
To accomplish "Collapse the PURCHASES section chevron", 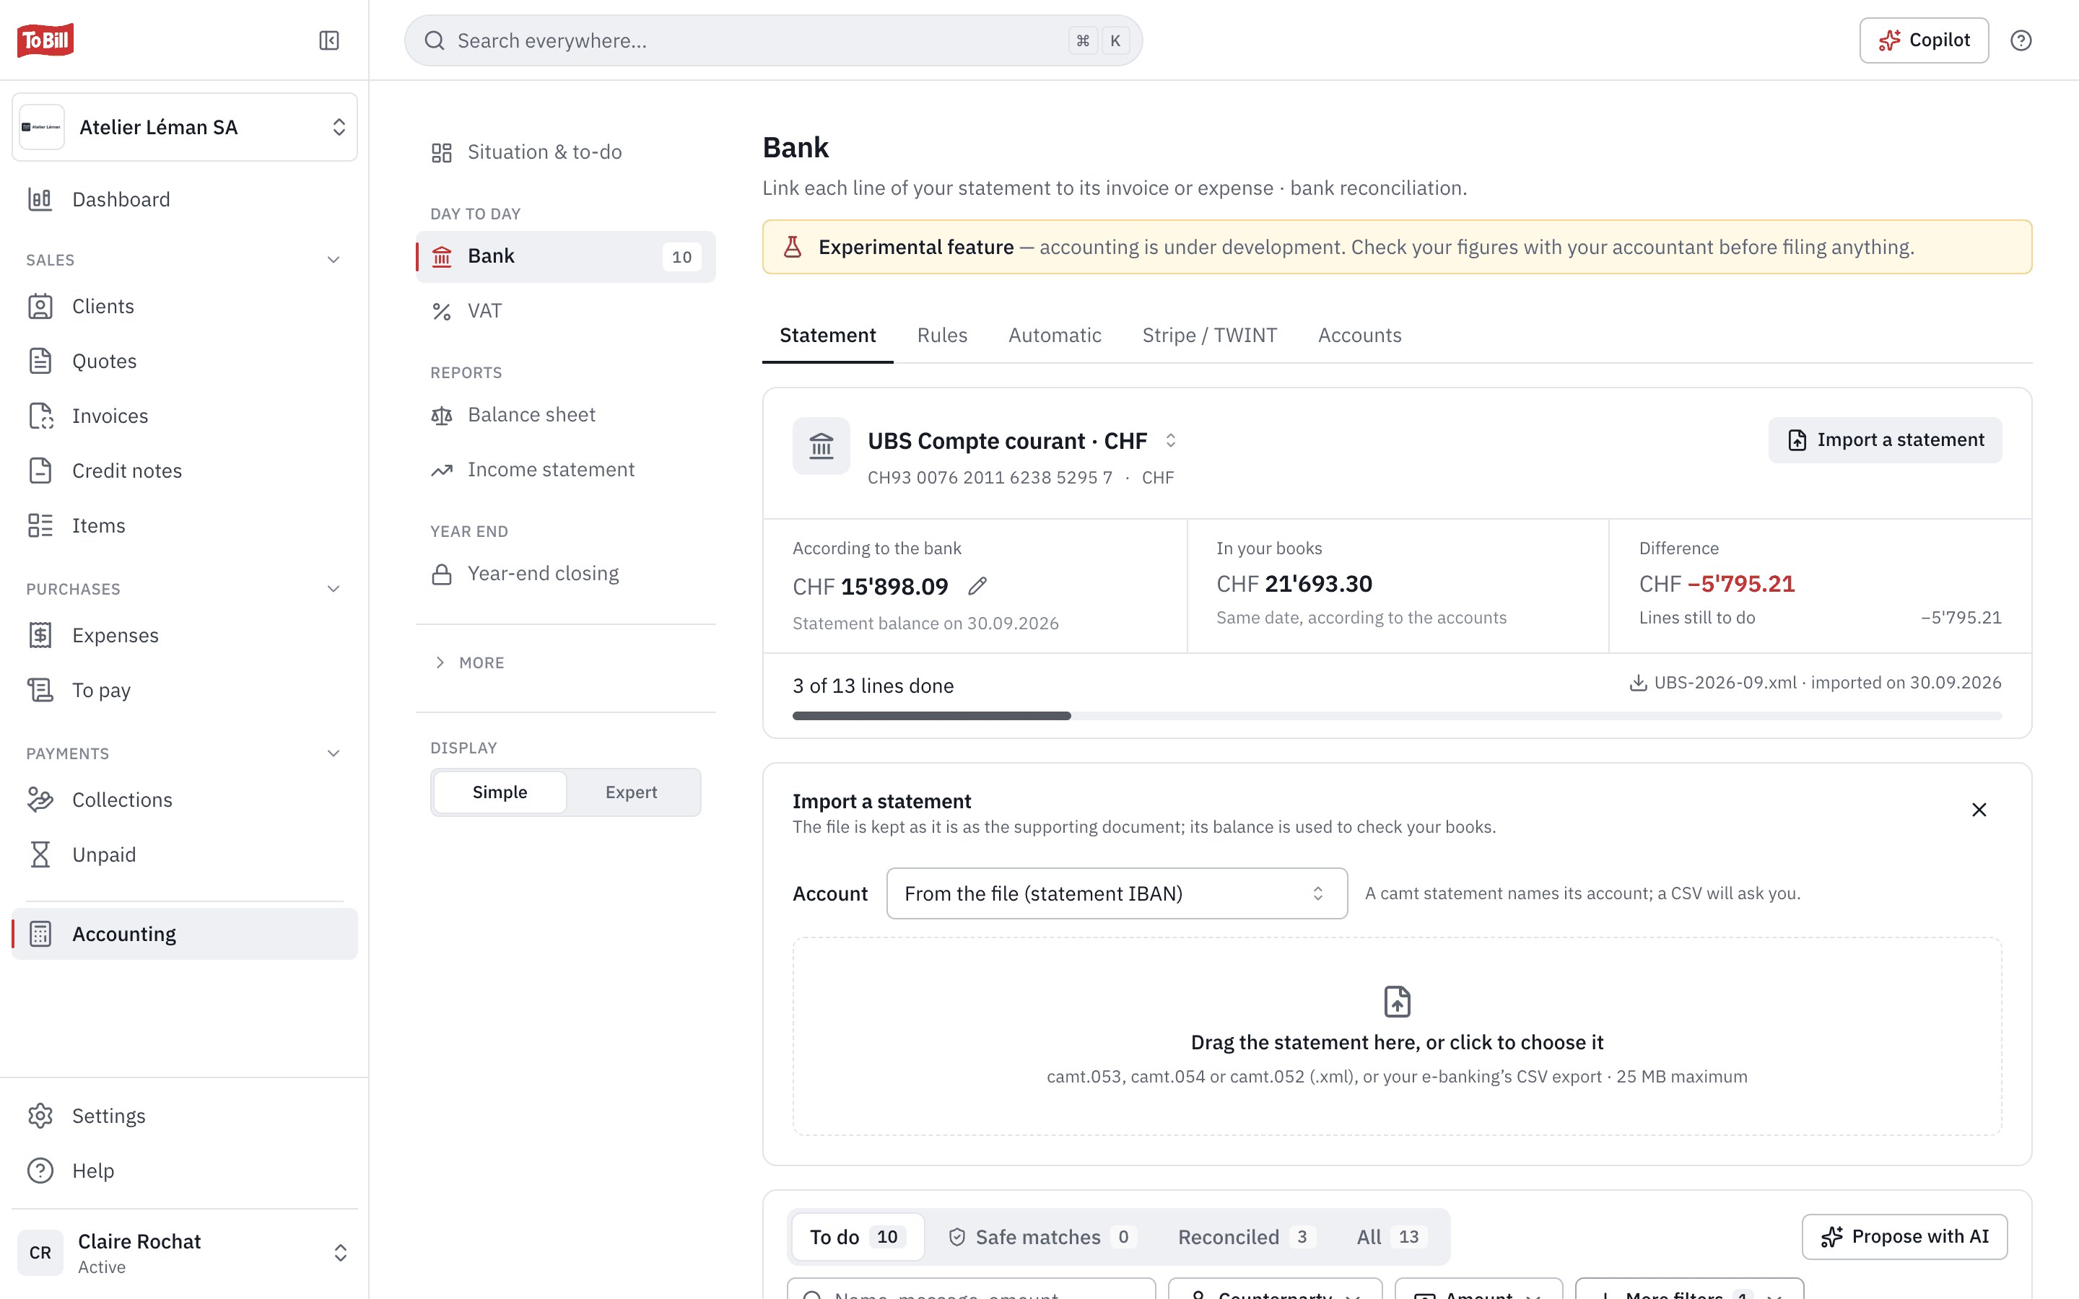I will click(334, 590).
